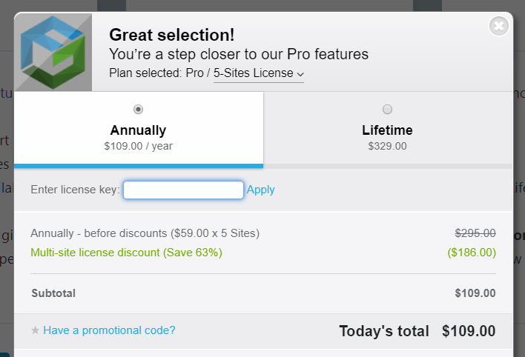Click the Multi-site license discount line
525x357 pixels.
click(x=127, y=253)
